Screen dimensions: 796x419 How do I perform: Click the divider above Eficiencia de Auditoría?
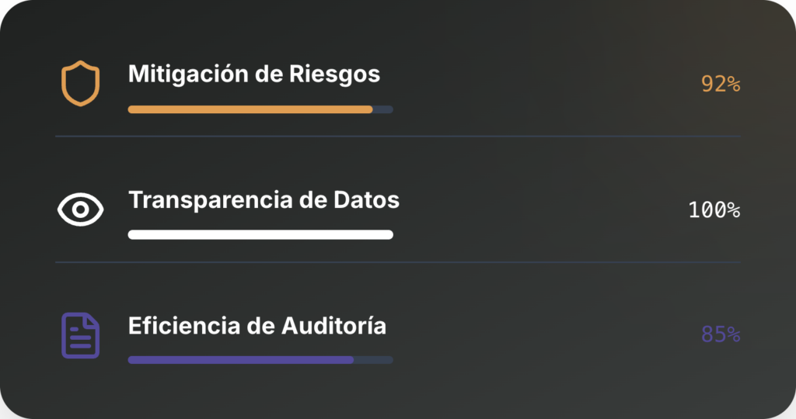(397, 262)
